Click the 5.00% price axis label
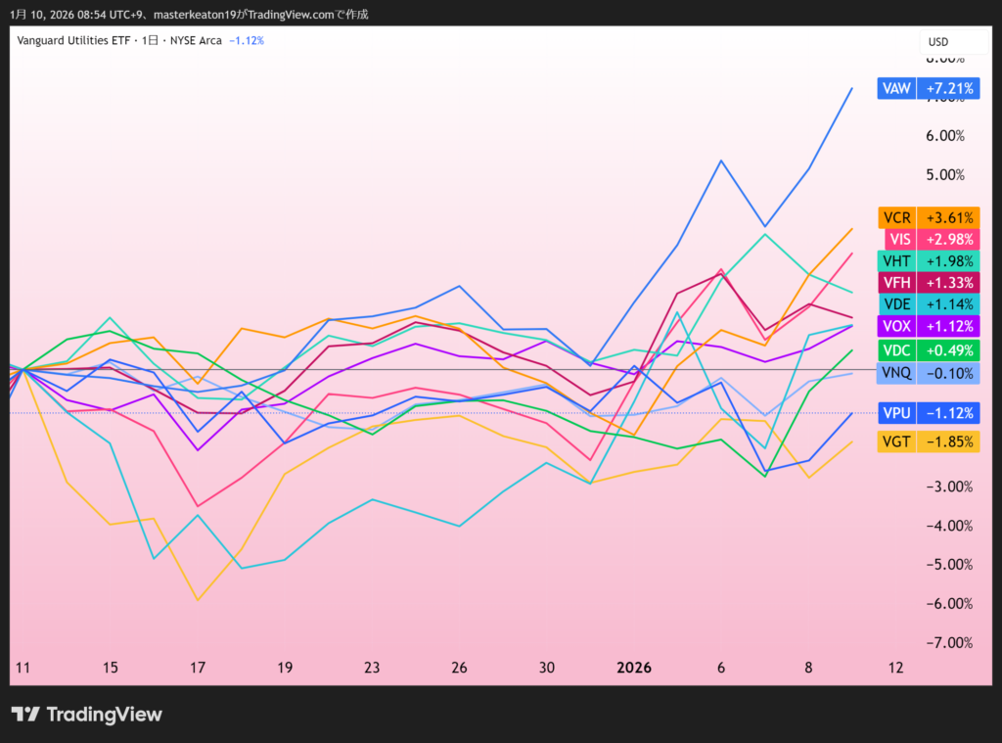1002x743 pixels. click(x=947, y=175)
